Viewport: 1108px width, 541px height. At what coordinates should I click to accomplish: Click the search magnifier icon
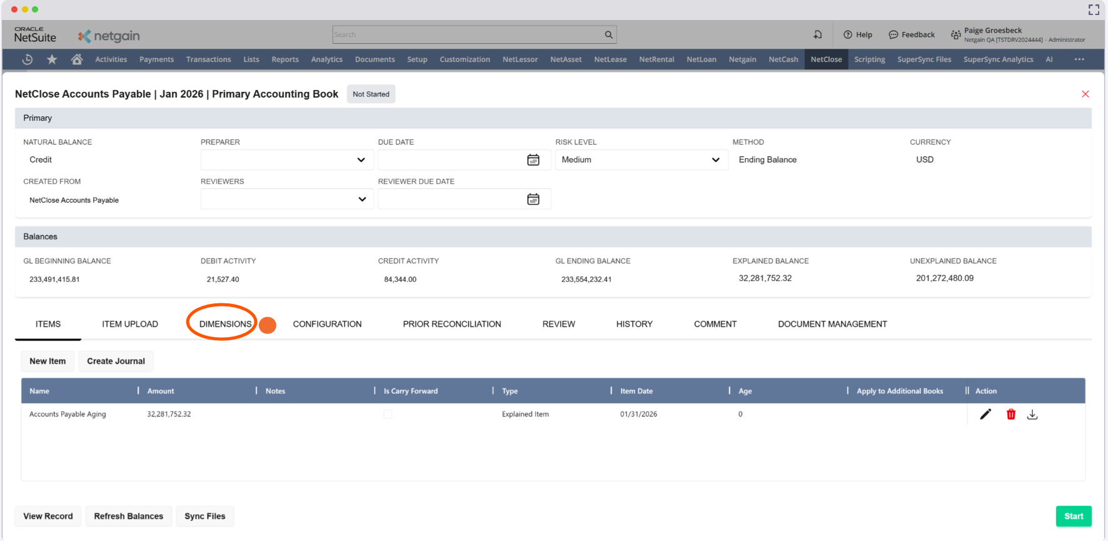tap(608, 35)
